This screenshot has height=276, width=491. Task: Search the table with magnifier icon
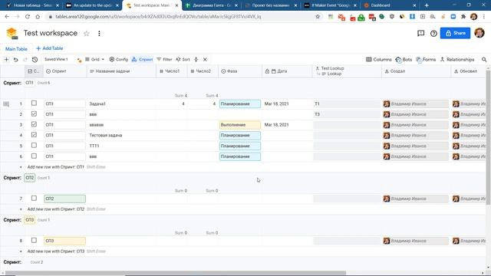484,60
